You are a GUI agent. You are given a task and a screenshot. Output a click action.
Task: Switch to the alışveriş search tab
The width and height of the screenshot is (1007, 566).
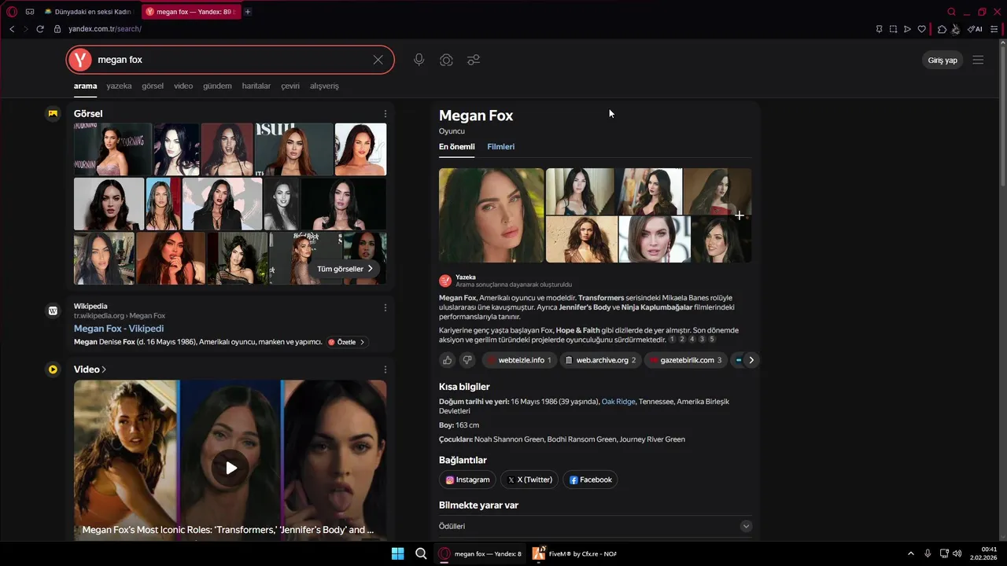[324, 86]
